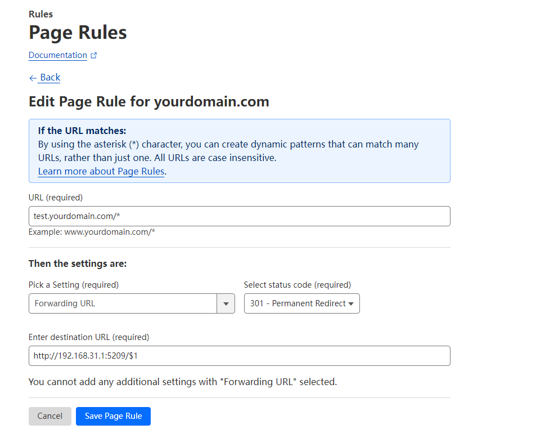
Task: Click the large Page Rules heading
Action: [x=78, y=33]
